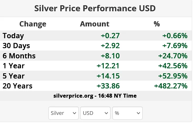Select the +8.10 six-month amount
Viewport: 195px width, 123px height.
click(x=110, y=56)
